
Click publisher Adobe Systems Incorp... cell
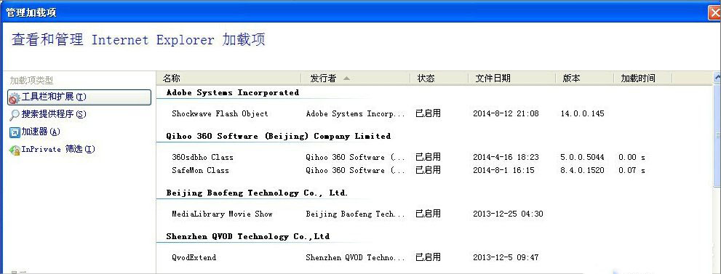click(x=356, y=113)
